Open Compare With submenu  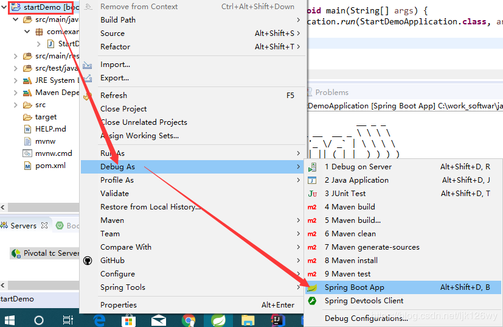[192, 247]
